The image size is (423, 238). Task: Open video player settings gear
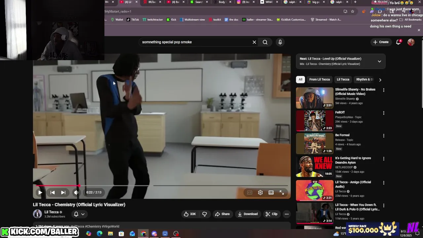point(260,192)
